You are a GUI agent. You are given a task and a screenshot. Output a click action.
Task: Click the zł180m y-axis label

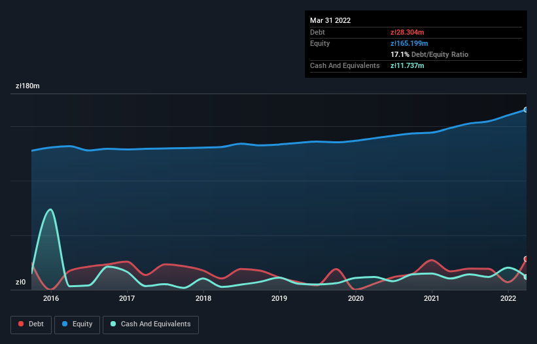point(27,86)
